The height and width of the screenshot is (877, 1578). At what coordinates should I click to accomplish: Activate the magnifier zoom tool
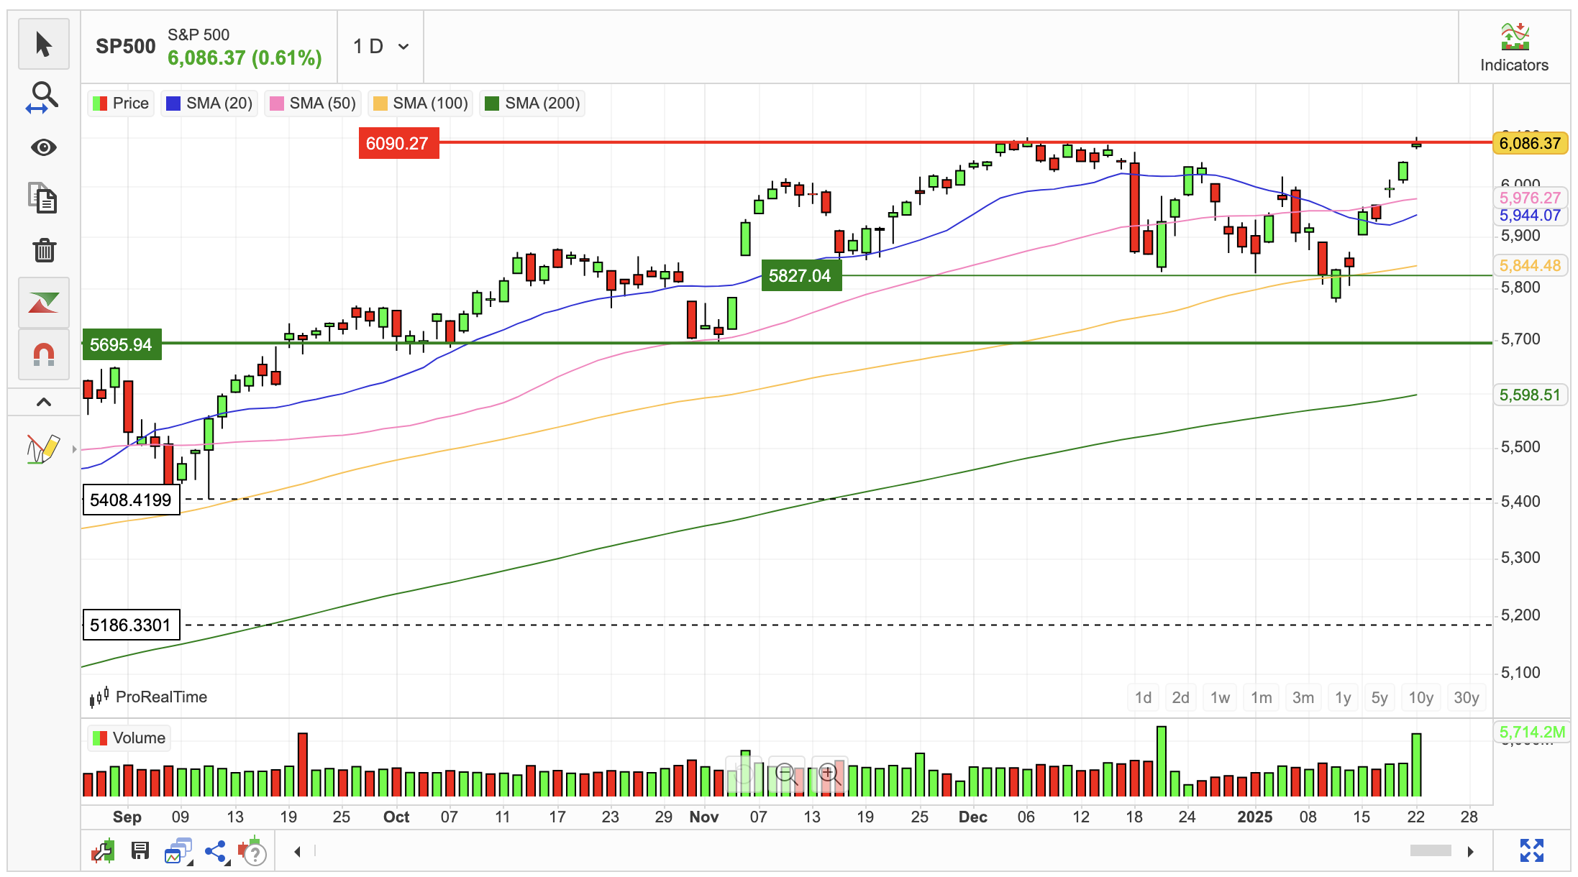click(44, 97)
